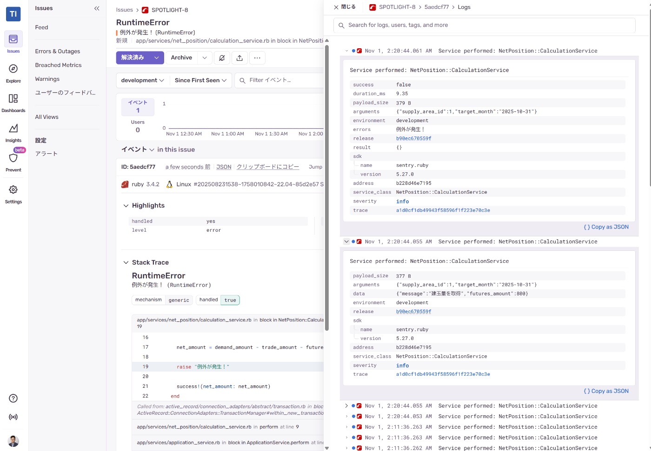Screen dimensions: 651x451
Task: Open Issues in the left navigation rail
Action: [13, 42]
